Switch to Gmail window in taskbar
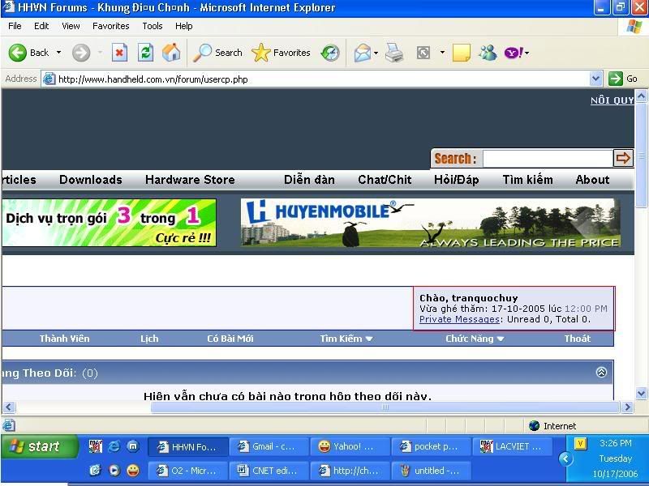Screen dimensions: 649x486 pyautogui.click(x=269, y=446)
